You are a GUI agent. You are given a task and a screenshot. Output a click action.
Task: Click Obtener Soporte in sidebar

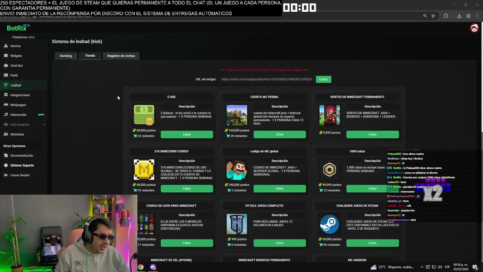click(x=22, y=165)
